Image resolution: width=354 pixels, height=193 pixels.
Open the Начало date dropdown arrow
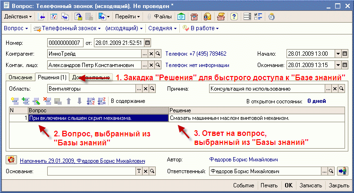[x=338, y=54]
